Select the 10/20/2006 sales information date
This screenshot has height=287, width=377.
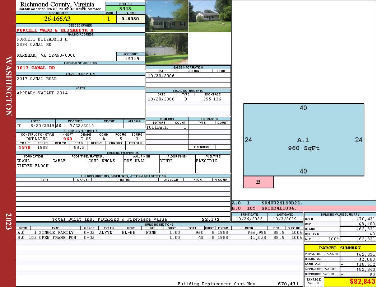point(161,76)
